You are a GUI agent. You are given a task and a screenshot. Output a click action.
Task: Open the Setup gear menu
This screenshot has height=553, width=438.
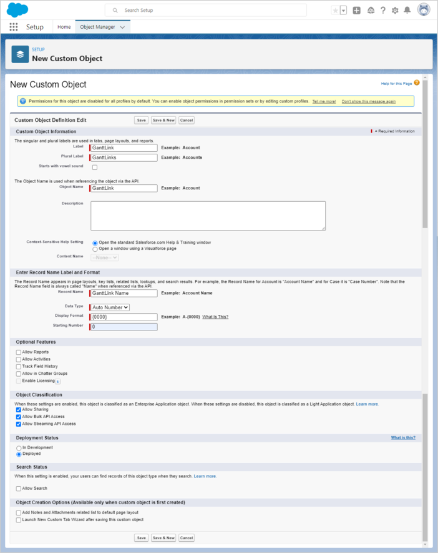(395, 11)
